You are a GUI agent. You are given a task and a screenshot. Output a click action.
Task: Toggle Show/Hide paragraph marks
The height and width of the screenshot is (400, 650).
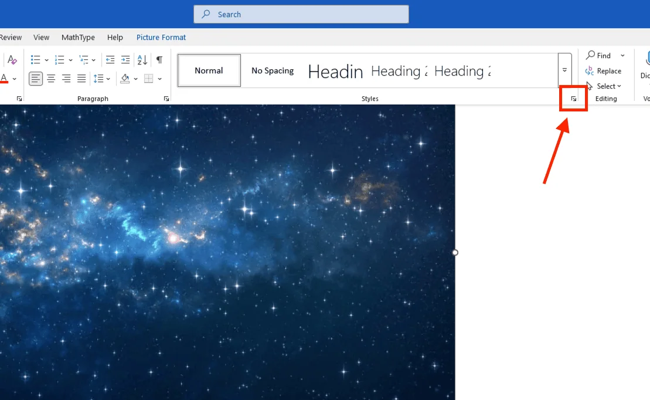(x=159, y=60)
